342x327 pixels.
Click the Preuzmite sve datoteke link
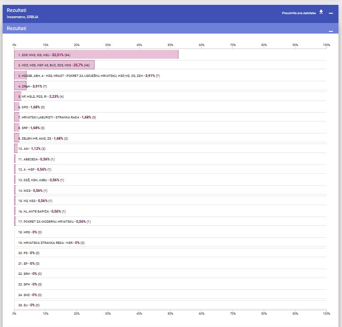point(299,13)
